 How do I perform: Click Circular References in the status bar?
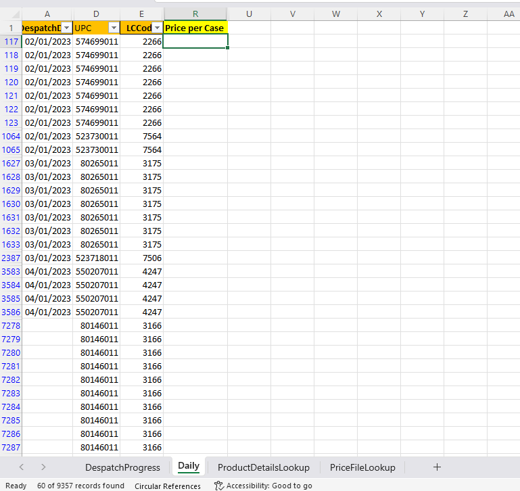pos(168,486)
